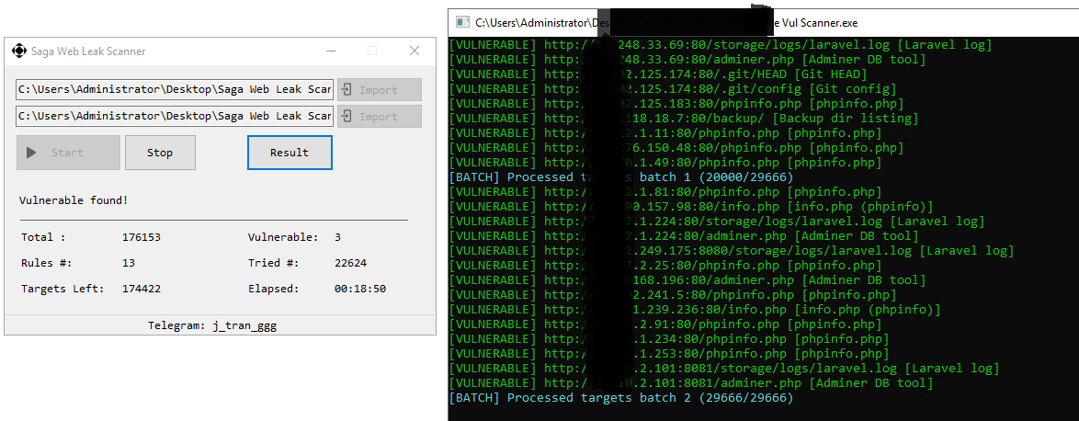The image size is (1079, 421).
Task: Click the 'Telegram: j_tran_ggg' footer text
Action: tap(212, 325)
